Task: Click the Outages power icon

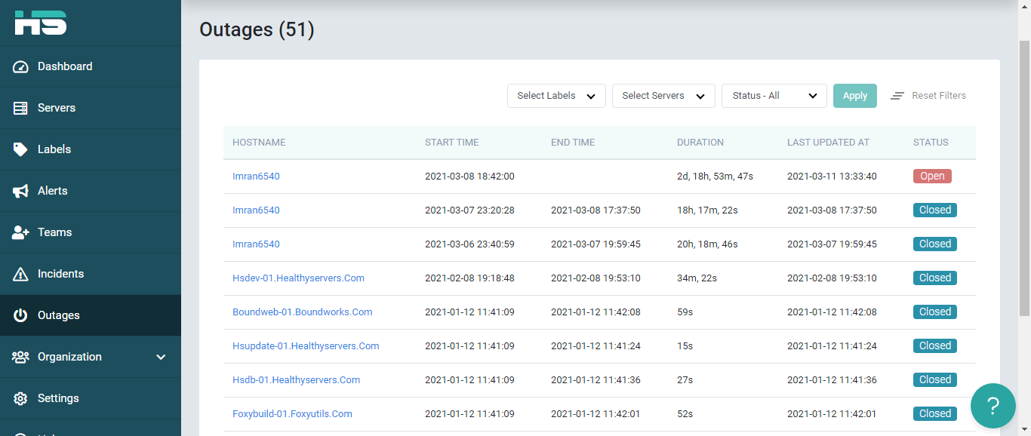Action: click(x=20, y=315)
